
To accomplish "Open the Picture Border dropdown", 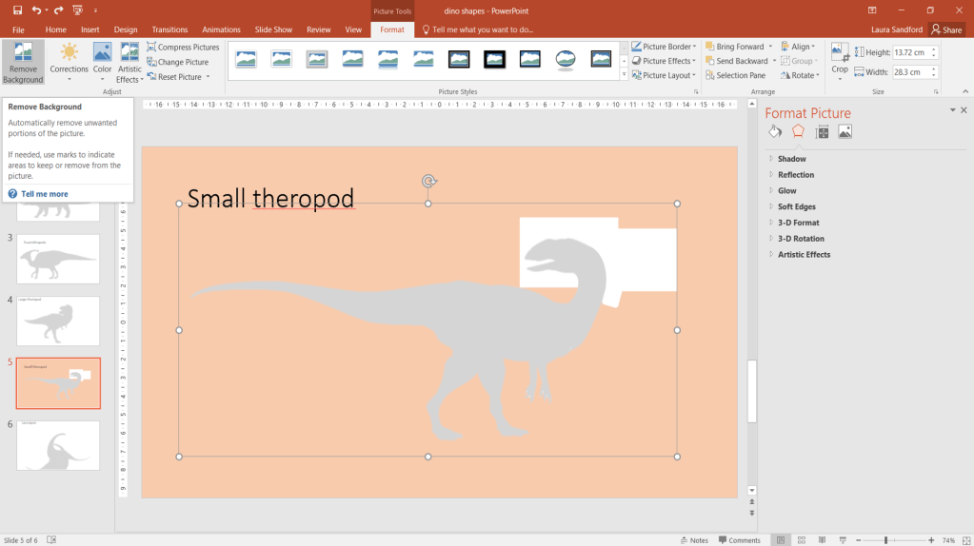I will point(665,47).
